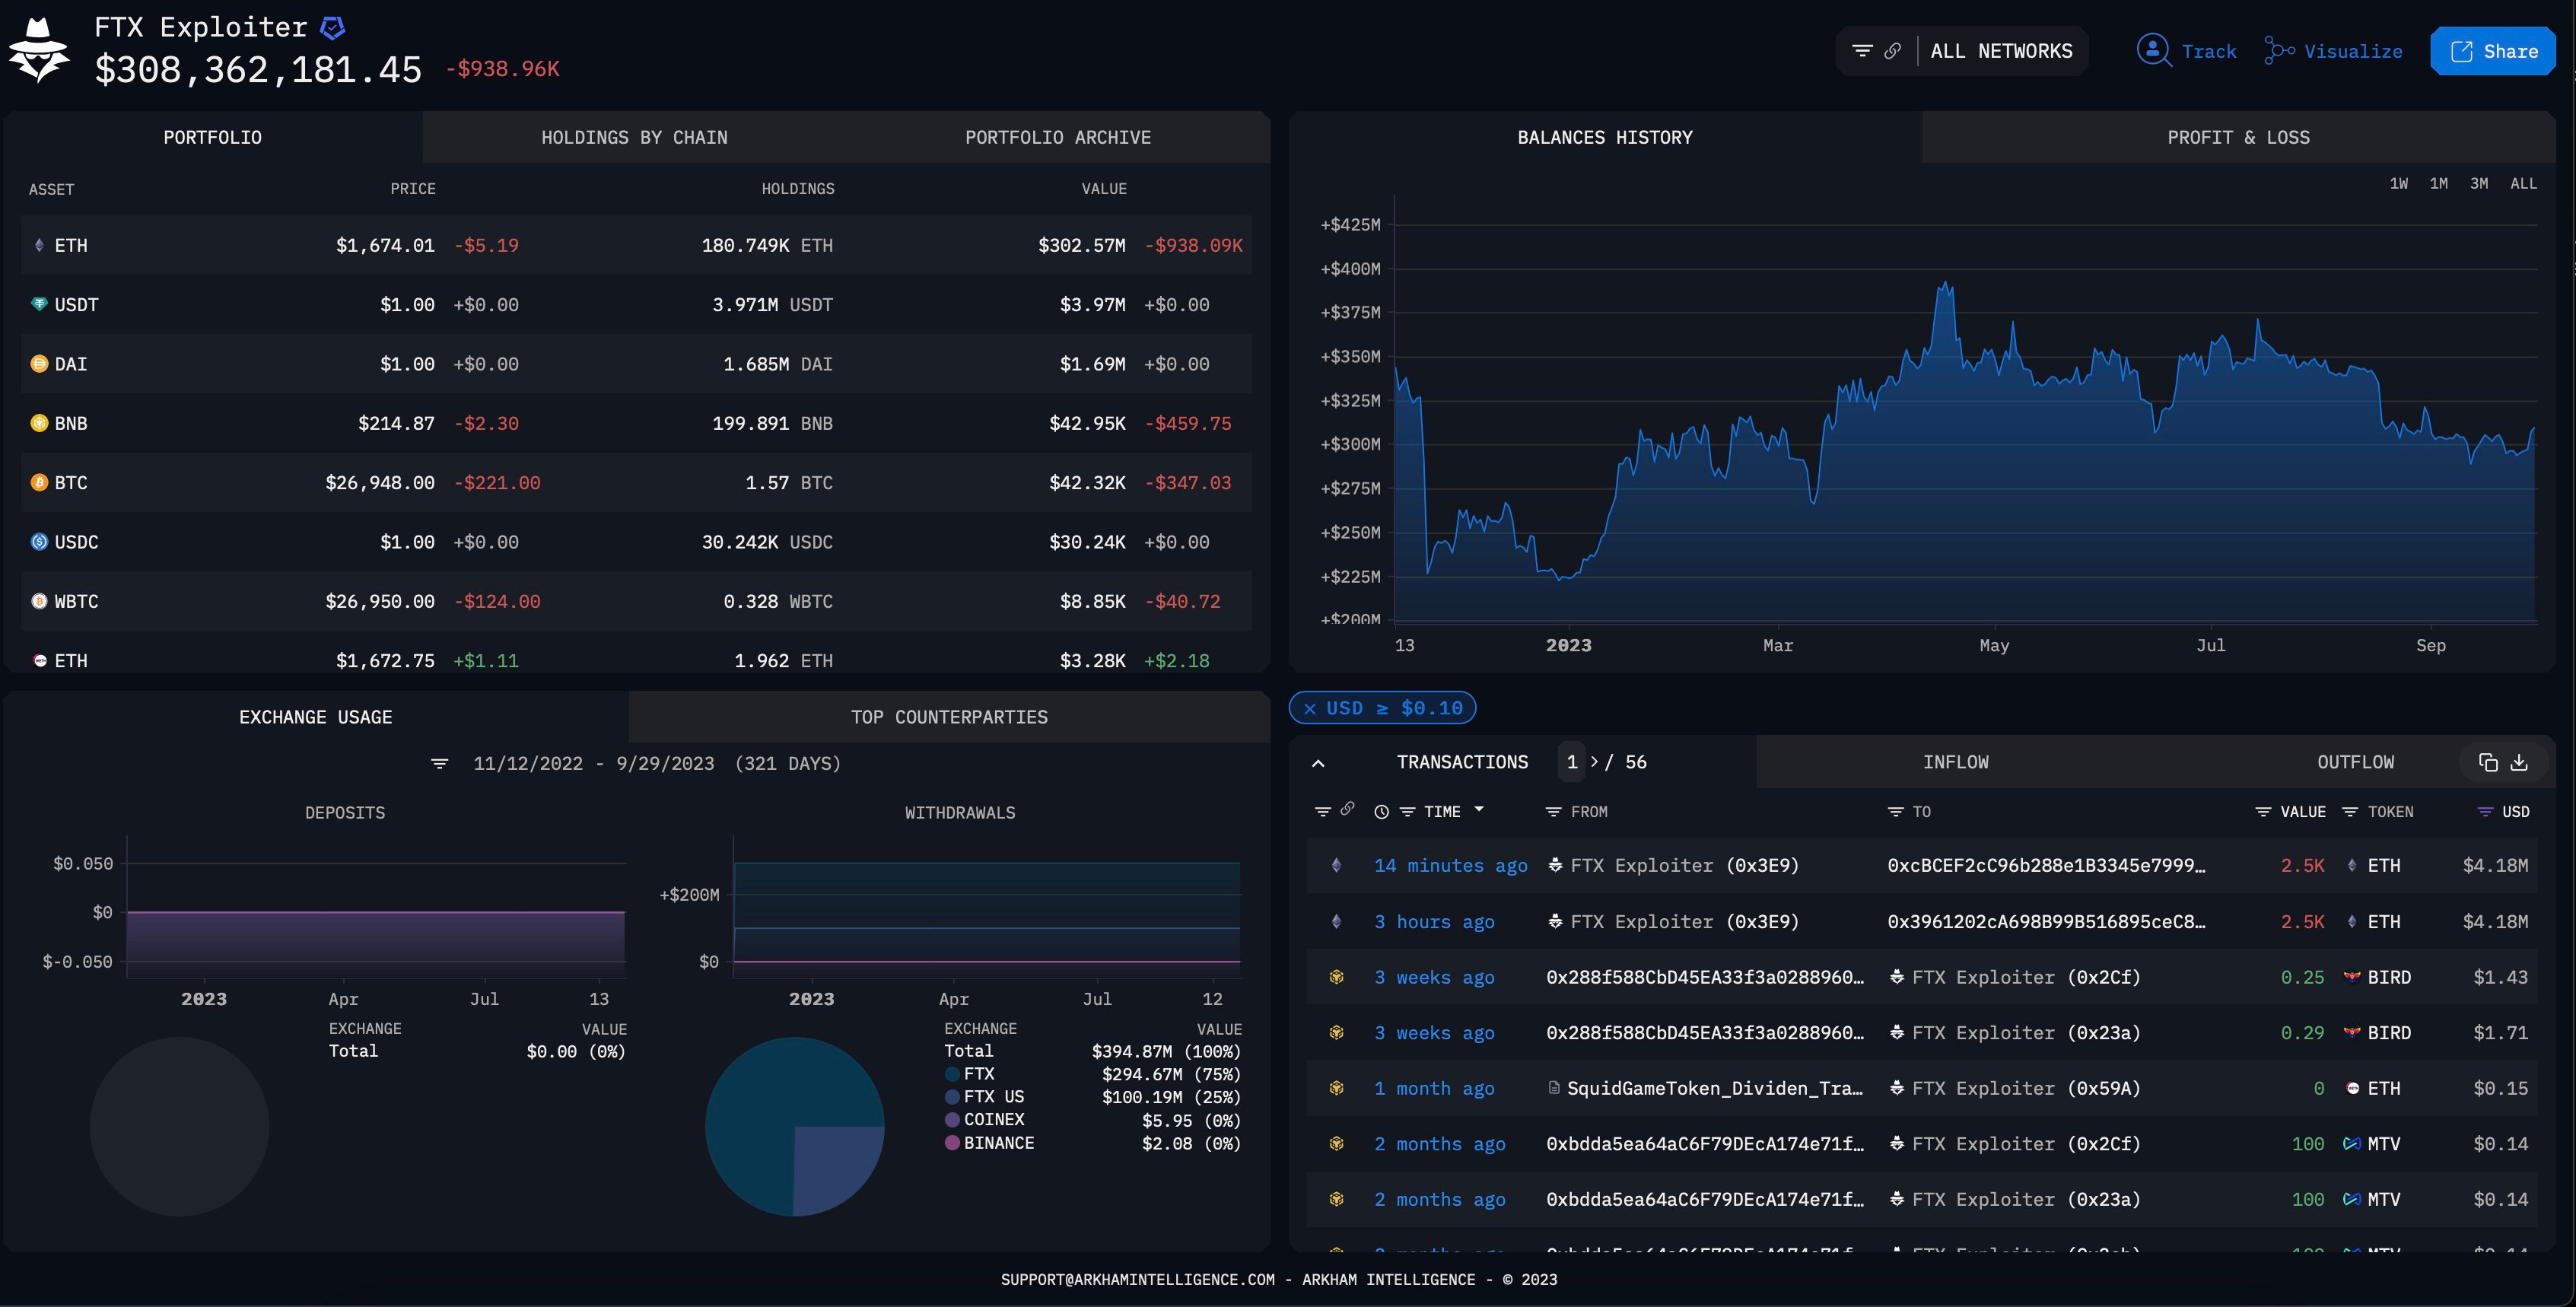Show only INFLOW transactions
The height and width of the screenshot is (1307, 2576).
(1955, 762)
